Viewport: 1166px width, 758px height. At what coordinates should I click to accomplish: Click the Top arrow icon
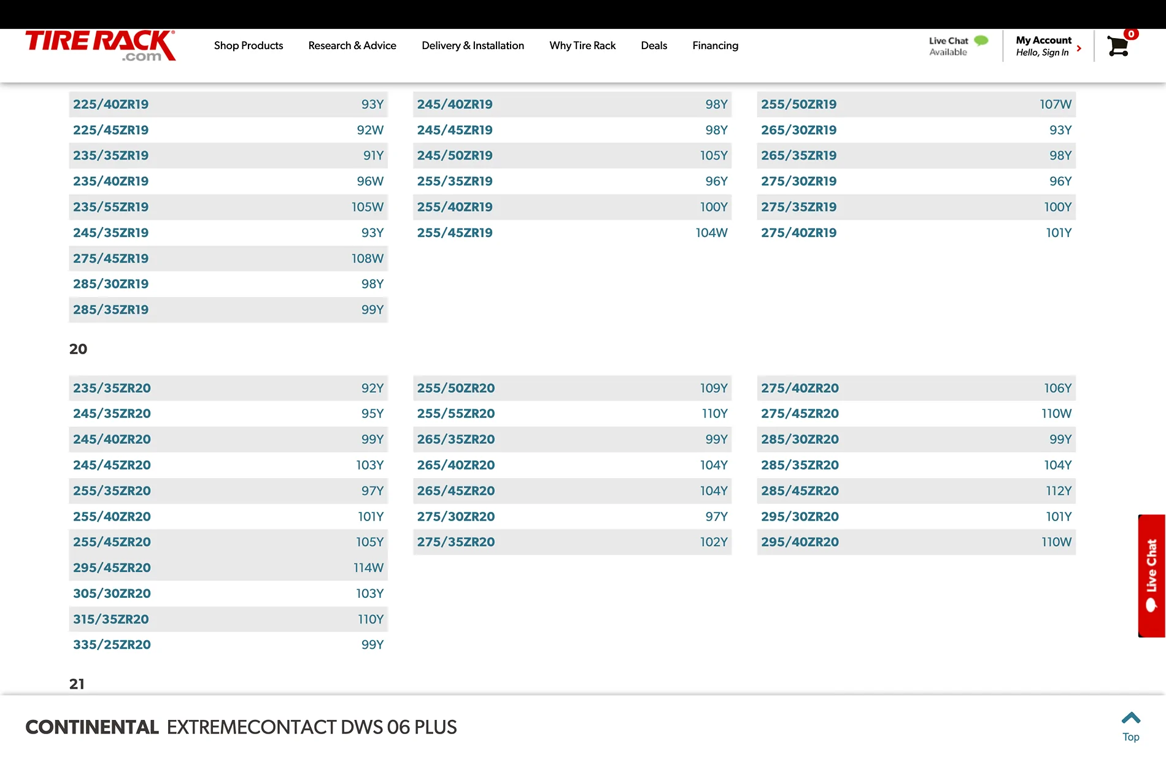1130,718
